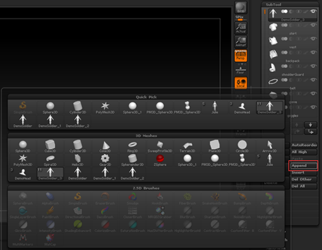The height and width of the screenshot is (250, 322).
Task: Choose the SphereBrush 2.5D brush
Action: 23,199
